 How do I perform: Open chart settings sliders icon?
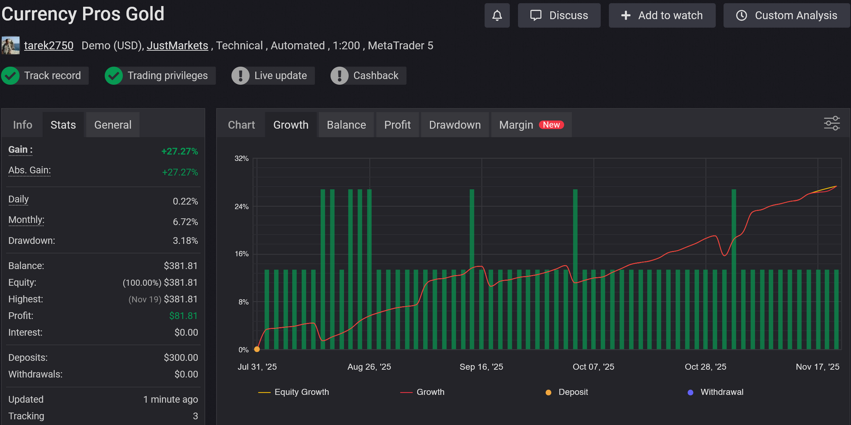tap(831, 124)
